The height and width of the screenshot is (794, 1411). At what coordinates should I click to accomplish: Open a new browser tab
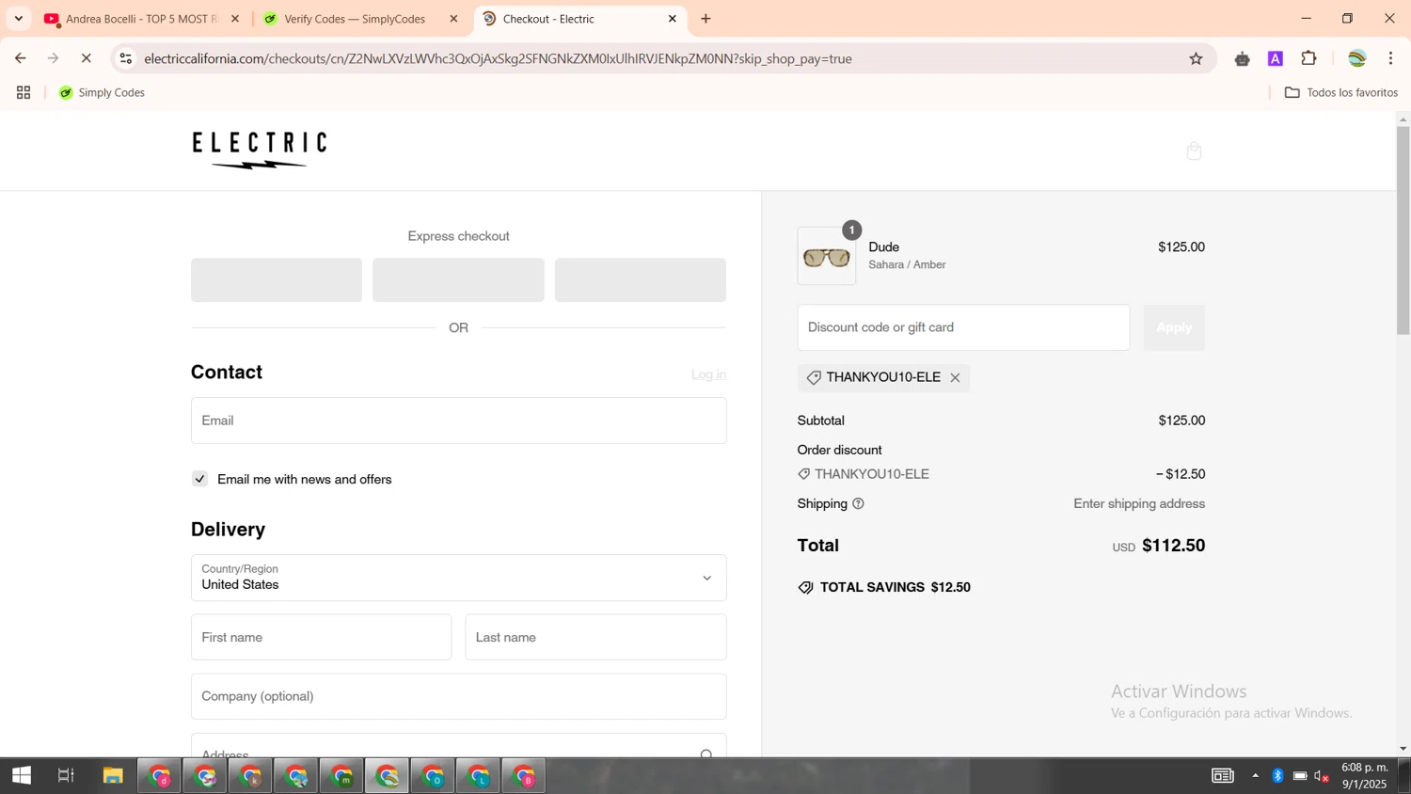click(x=705, y=19)
